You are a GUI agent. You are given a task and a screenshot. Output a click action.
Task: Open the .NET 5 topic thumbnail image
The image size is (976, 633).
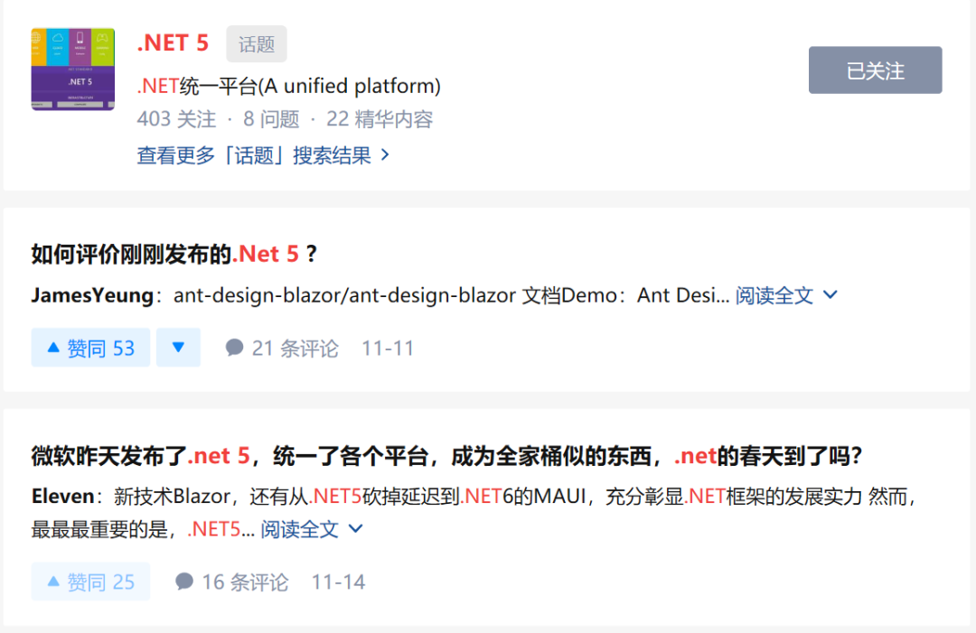pos(73,69)
